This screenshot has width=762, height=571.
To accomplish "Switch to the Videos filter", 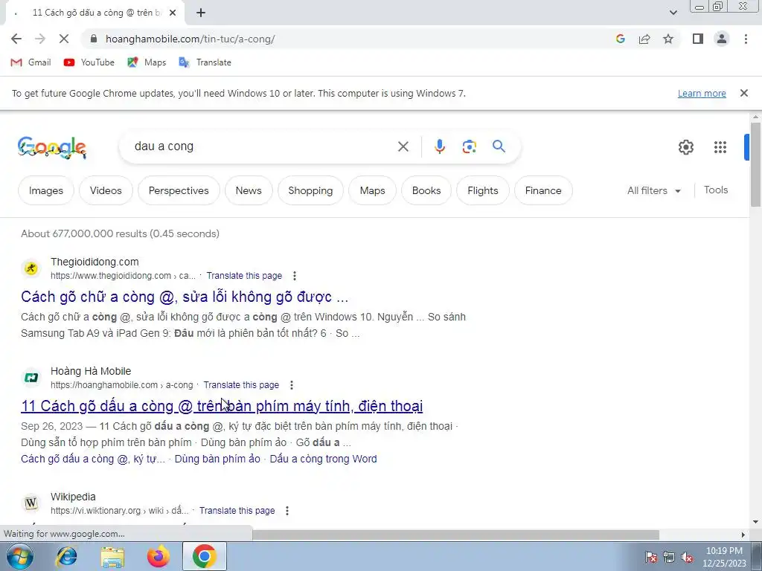I will [x=106, y=190].
